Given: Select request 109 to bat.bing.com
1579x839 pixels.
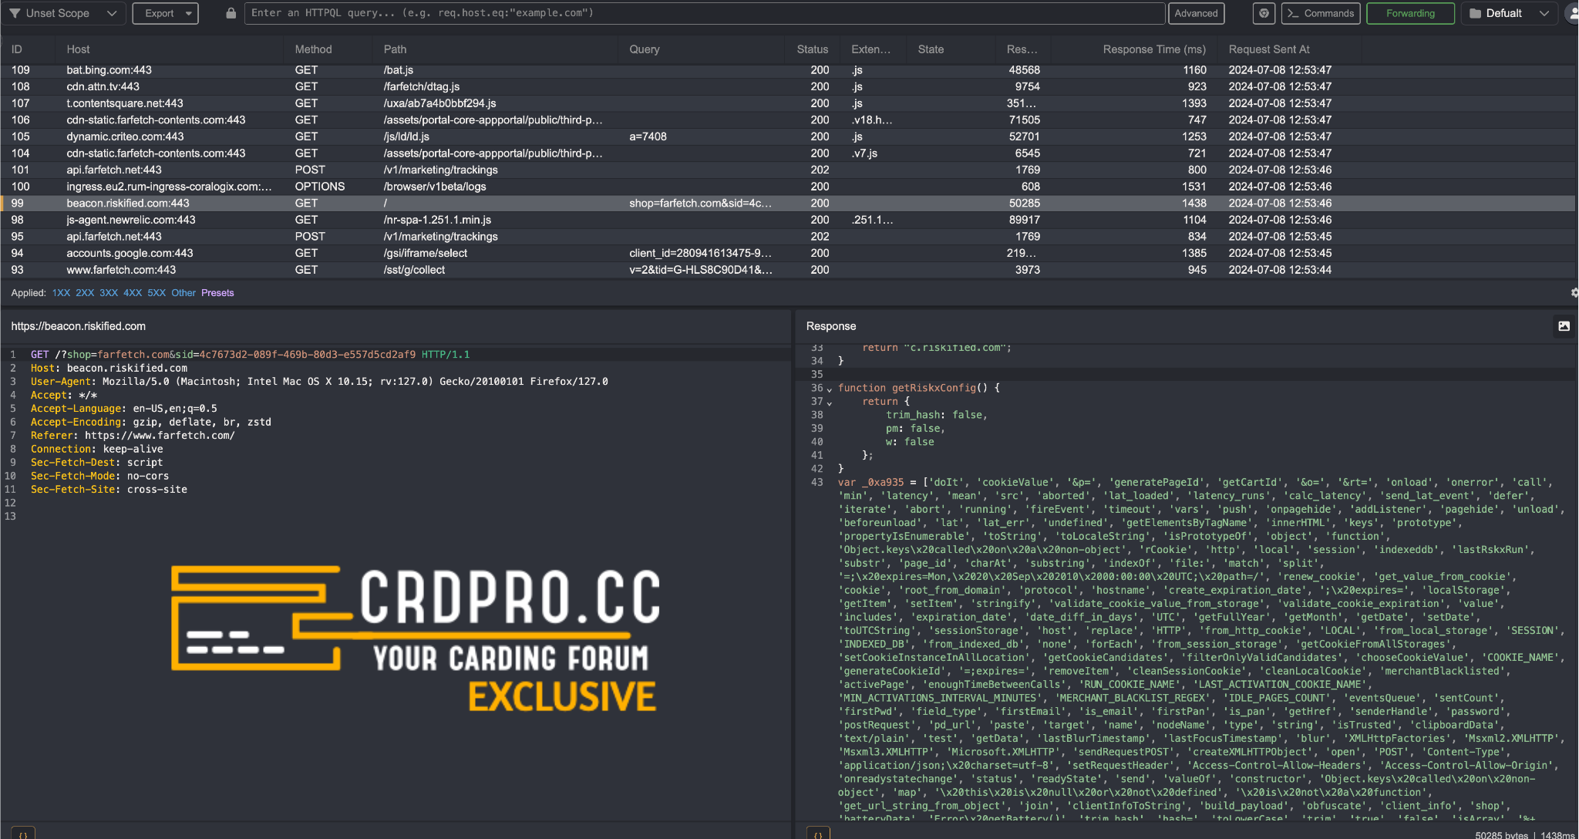Looking at the screenshot, I should (787, 70).
